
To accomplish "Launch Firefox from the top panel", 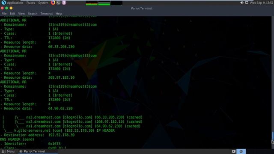I will coord(53,3).
